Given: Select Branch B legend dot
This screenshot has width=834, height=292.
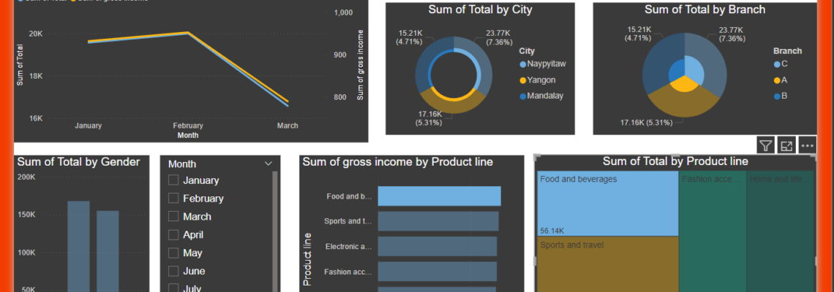Looking at the screenshot, I should (x=777, y=96).
